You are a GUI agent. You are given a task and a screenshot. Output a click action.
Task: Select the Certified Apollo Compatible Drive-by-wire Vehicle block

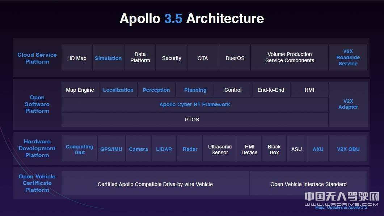(155, 184)
